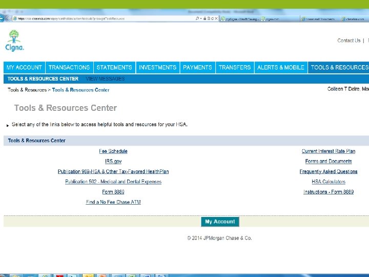
Task: Switch to the chasehsa.com browser tab
Action: pos(355,19)
